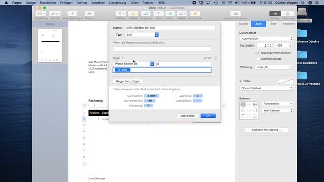The height and width of the screenshot is (182, 324).
Task: Click Bedingte Markierung button
Action: coord(266,130)
